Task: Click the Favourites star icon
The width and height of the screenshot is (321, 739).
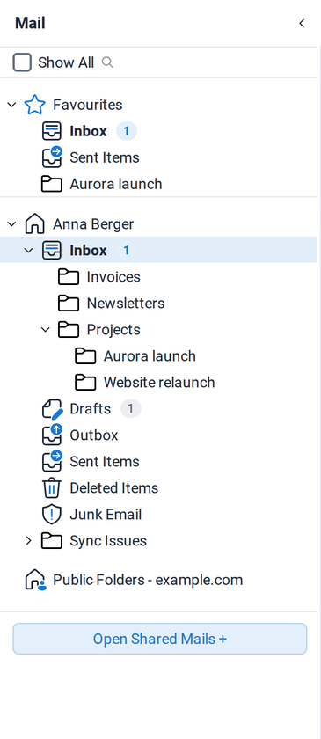Action: click(35, 105)
